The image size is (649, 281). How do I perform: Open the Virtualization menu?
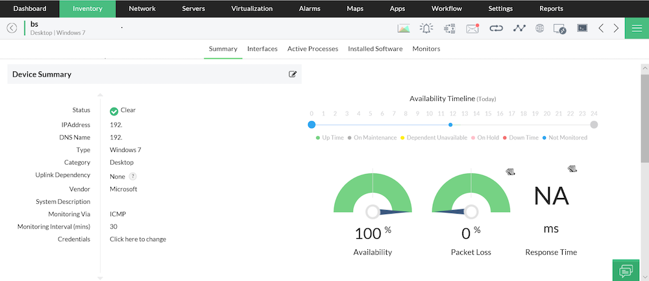point(252,8)
